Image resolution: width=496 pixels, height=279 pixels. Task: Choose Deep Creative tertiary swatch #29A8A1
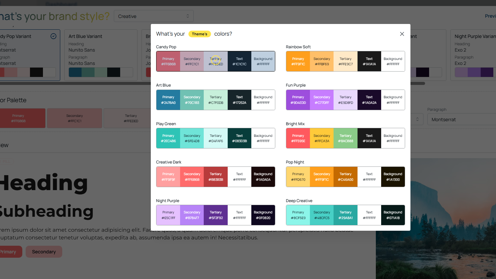(x=346, y=215)
